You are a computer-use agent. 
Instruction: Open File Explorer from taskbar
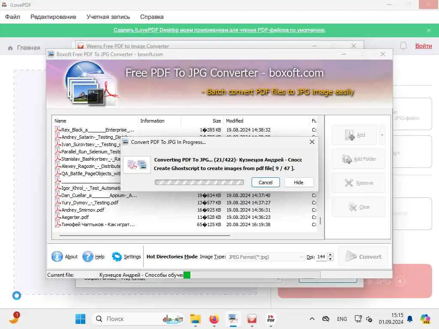click(195, 319)
